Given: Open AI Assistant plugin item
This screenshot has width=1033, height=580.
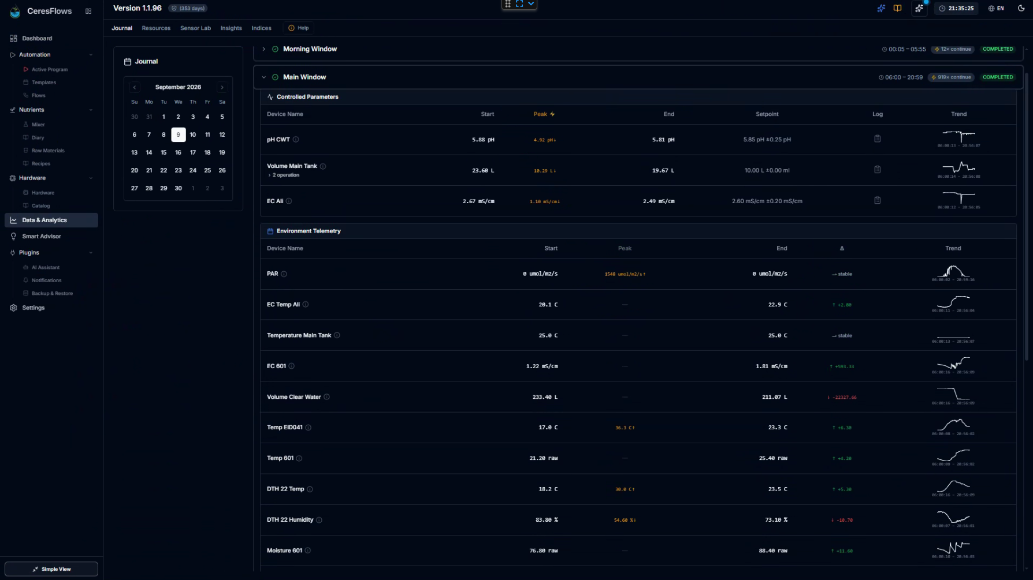Looking at the screenshot, I should tap(46, 268).
